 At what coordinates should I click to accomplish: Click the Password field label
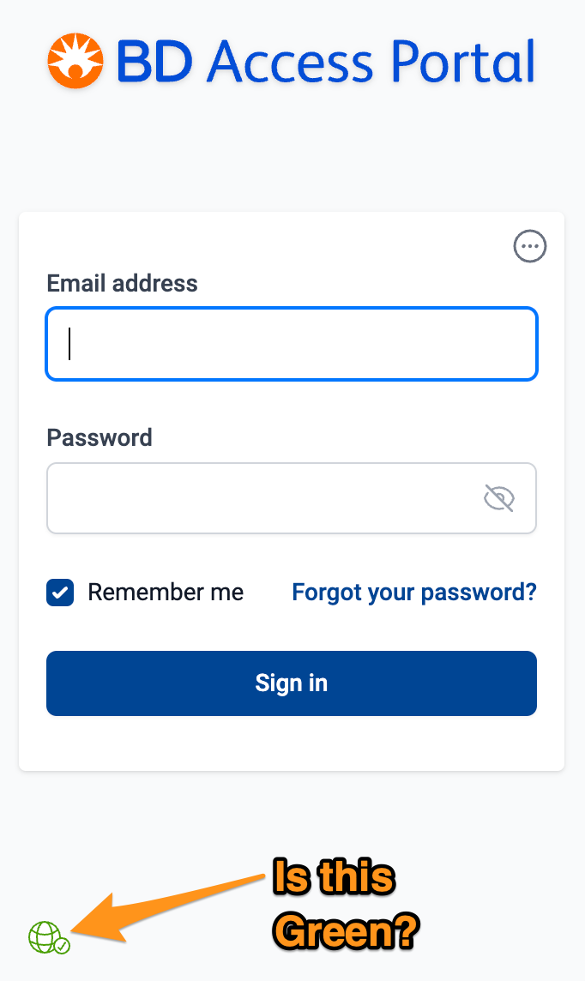pos(100,438)
